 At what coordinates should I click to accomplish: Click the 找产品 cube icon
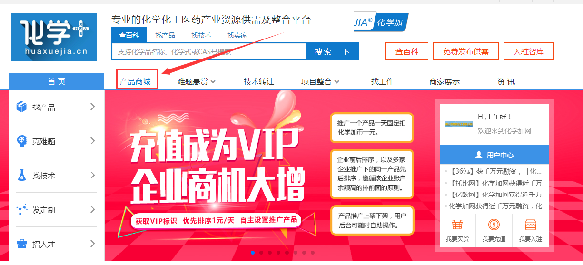[22, 107]
